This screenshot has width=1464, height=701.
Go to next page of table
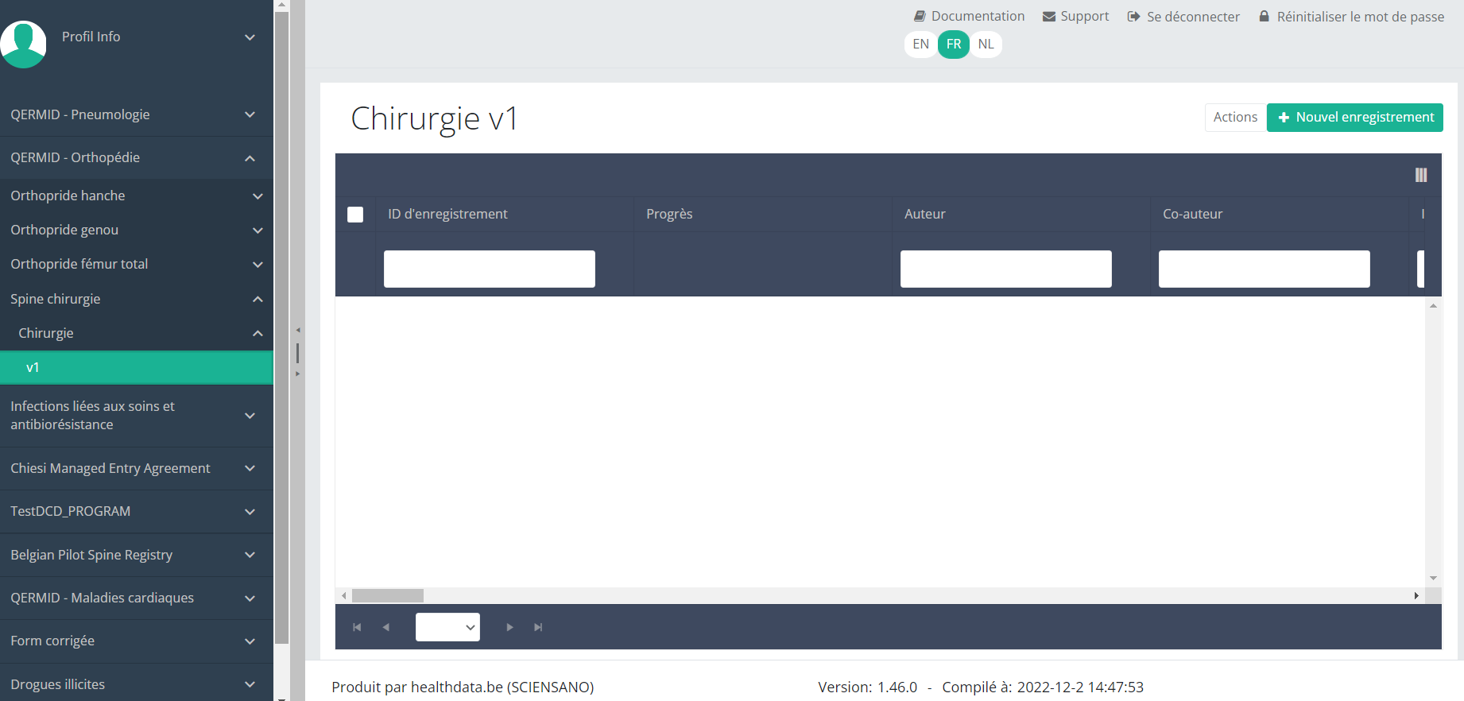[x=509, y=627]
